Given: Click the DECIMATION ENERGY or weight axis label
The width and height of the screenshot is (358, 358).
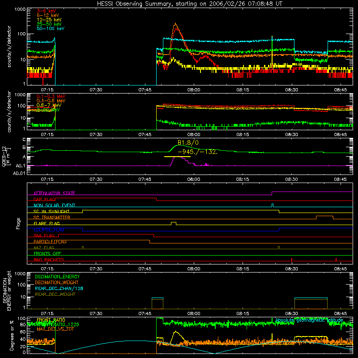Looking at the screenshot, I should pos(7,291).
